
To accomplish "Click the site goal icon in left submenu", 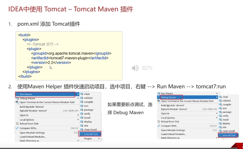I will tap(82, 126).
